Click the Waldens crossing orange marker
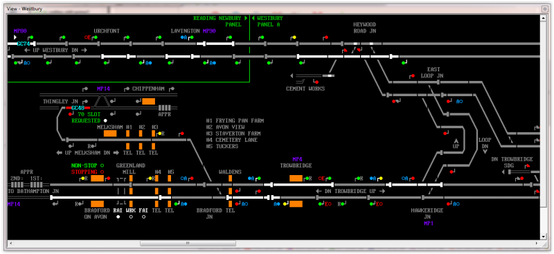The width and height of the screenshot is (554, 254). pos(230,179)
